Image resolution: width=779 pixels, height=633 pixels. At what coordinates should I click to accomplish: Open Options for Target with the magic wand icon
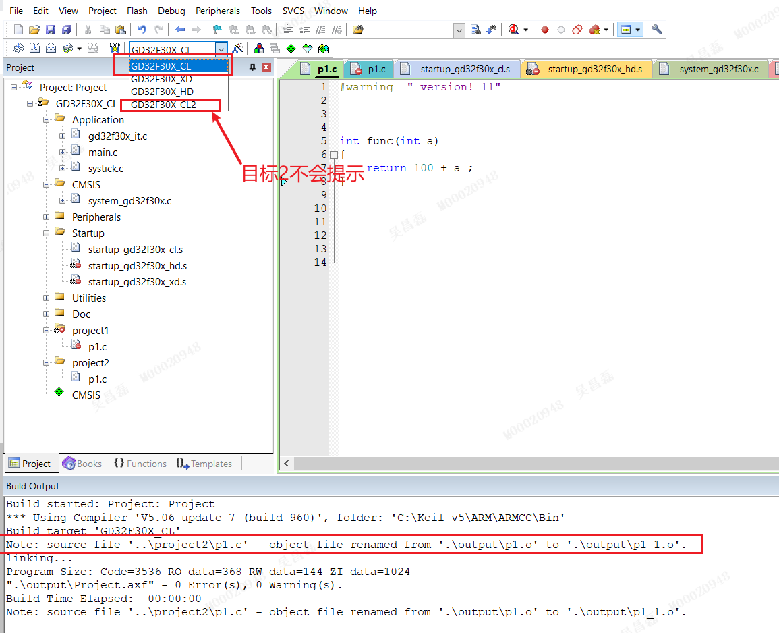[x=238, y=48]
